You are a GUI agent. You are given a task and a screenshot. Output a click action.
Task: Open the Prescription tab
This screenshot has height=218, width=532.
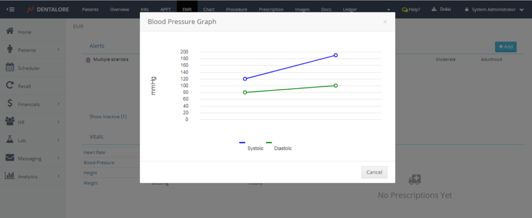click(x=271, y=9)
